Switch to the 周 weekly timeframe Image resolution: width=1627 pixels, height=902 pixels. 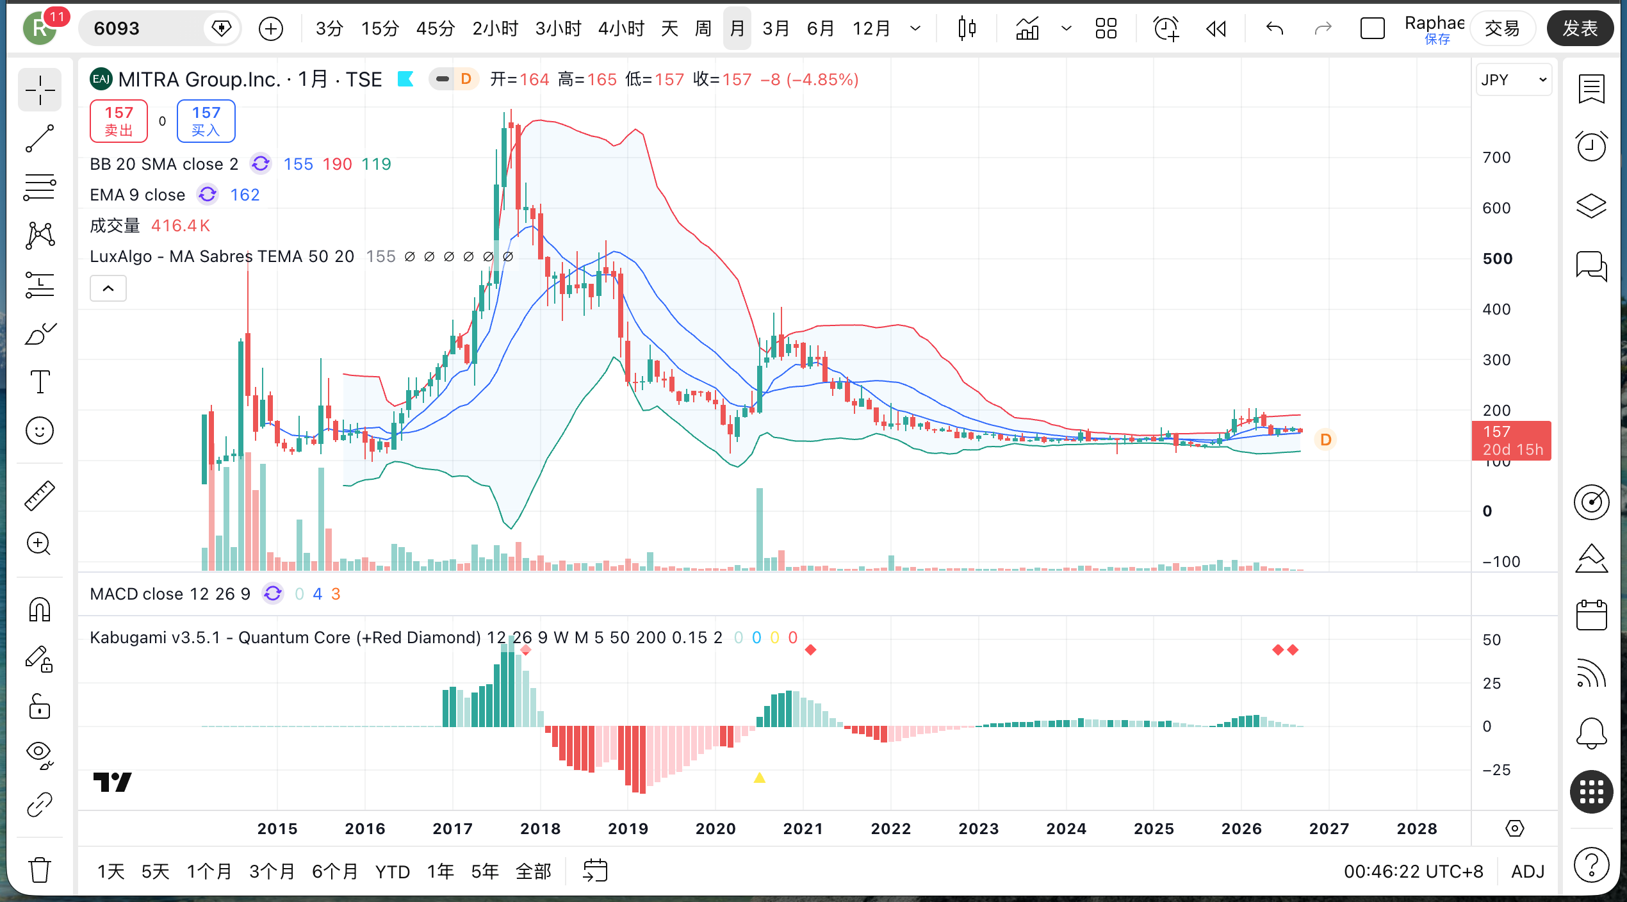click(x=703, y=28)
